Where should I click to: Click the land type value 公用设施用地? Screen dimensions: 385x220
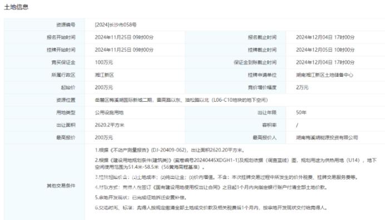(109, 112)
